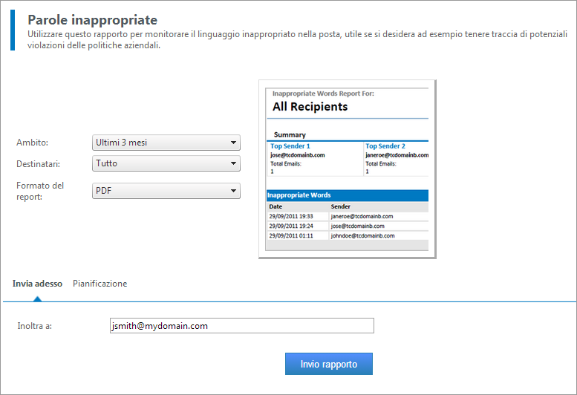Image resolution: width=577 pixels, height=395 pixels.
Task: Click the Destinatari field label
Action: pos(38,163)
